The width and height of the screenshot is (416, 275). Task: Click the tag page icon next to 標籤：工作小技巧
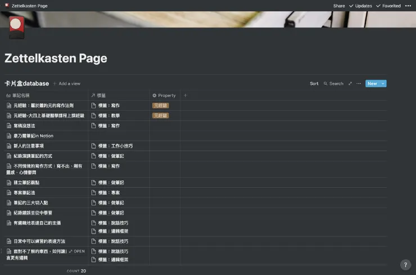pos(93,146)
